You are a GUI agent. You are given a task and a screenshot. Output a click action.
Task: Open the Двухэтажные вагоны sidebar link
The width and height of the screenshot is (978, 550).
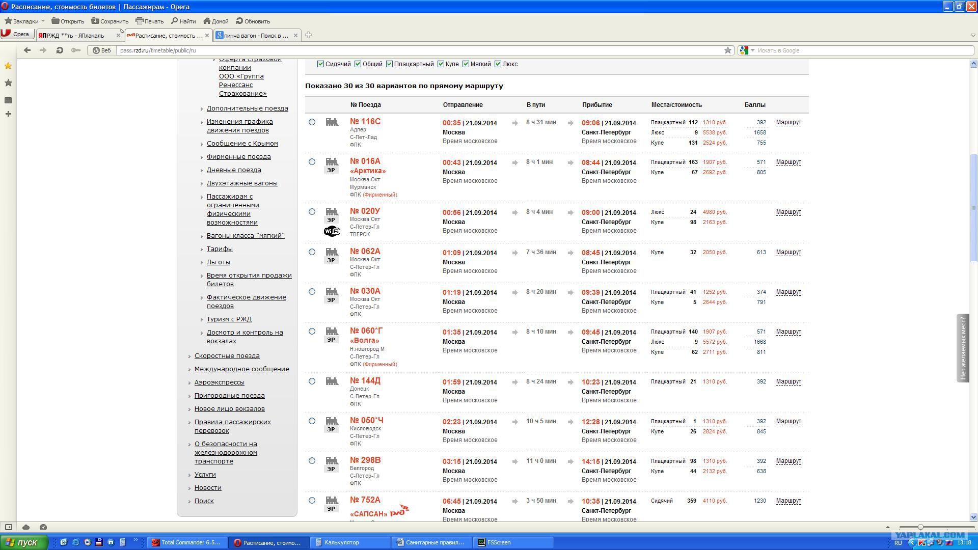241,183
